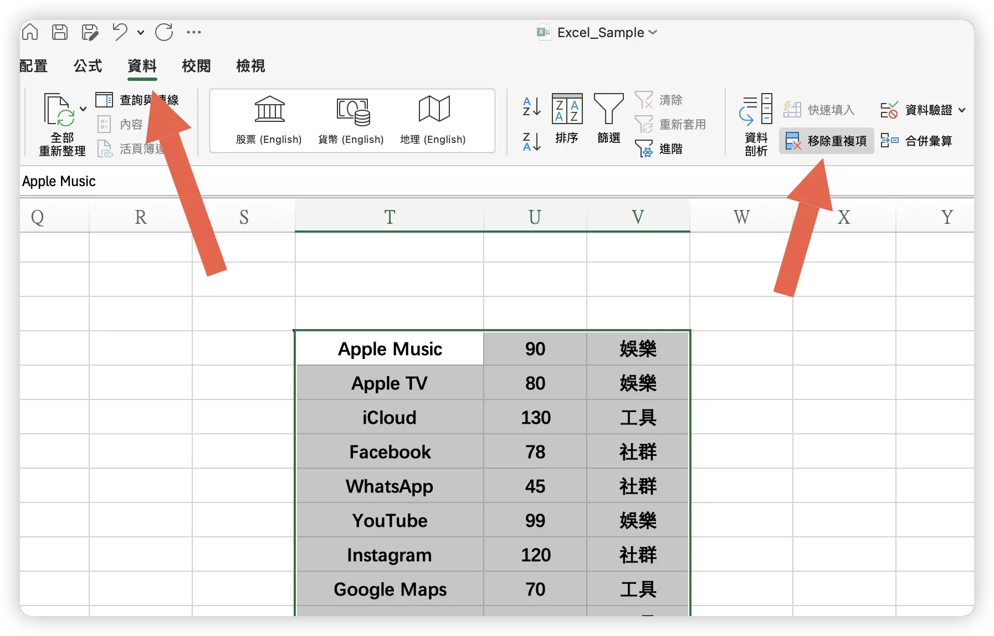This screenshot has width=994, height=636.
Task: Select the 娛樂 cell in Apple Music row
Action: click(638, 348)
